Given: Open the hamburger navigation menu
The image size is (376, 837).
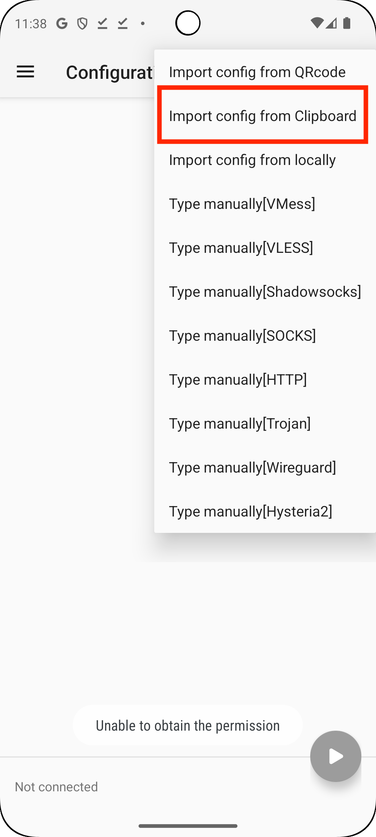Looking at the screenshot, I should click(x=25, y=72).
